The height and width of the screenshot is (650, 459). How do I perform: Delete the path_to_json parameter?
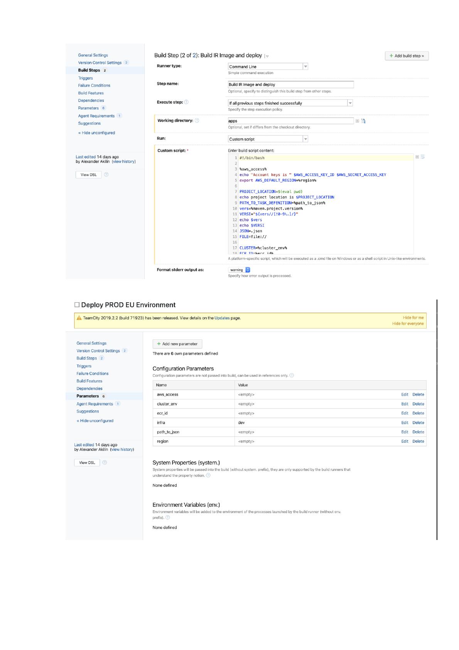pos(418,432)
